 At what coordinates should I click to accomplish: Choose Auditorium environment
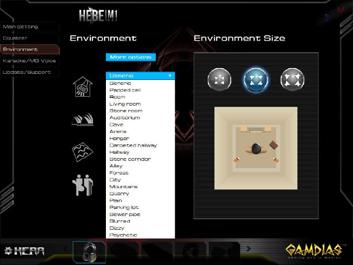click(140, 117)
